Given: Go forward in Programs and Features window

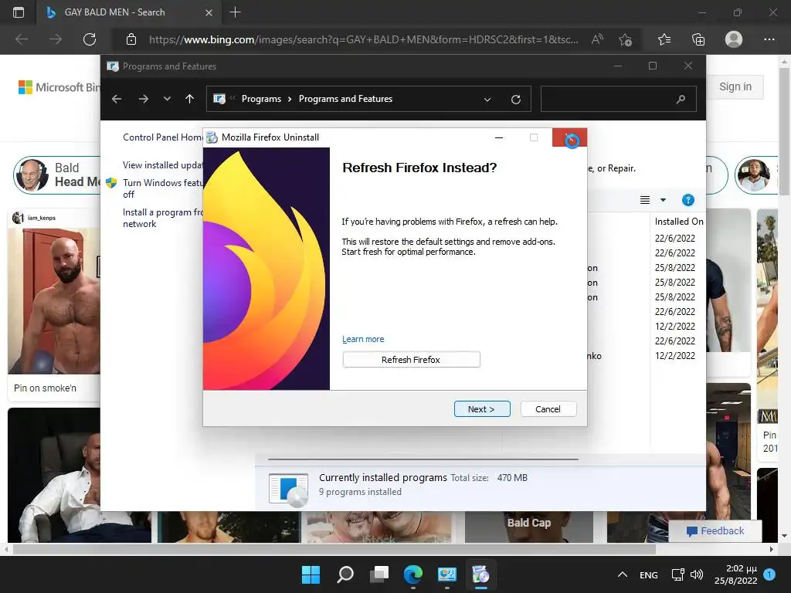Looking at the screenshot, I should coord(143,99).
